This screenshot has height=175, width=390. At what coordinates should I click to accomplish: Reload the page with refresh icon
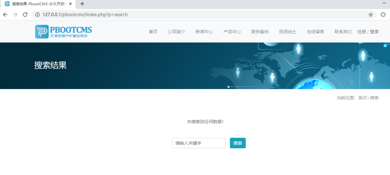coord(25,15)
